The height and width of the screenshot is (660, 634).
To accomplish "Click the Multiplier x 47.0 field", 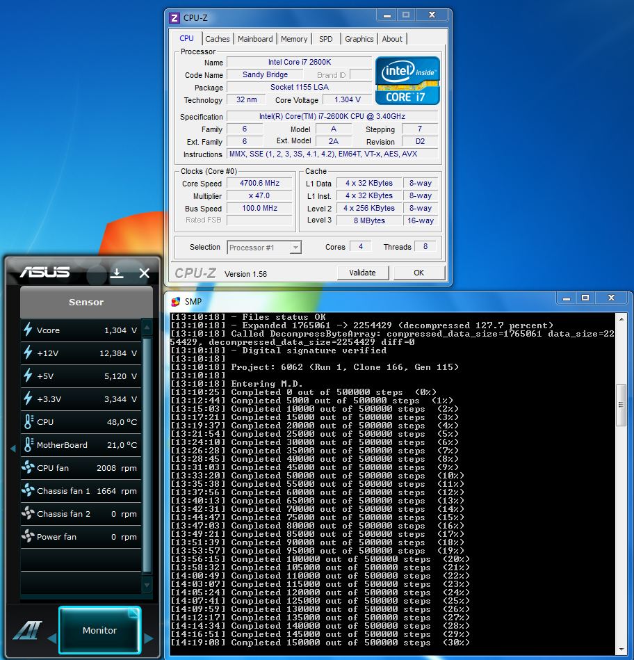I will click(x=259, y=195).
